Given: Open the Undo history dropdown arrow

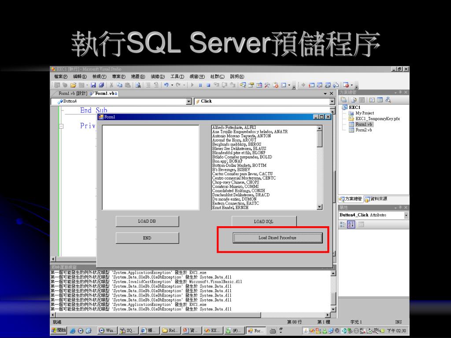Looking at the screenshot, I should [172, 85].
